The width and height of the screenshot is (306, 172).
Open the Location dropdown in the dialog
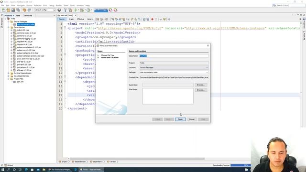(207, 68)
